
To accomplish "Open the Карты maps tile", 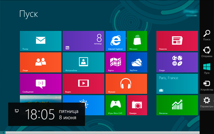I will 115,62.
